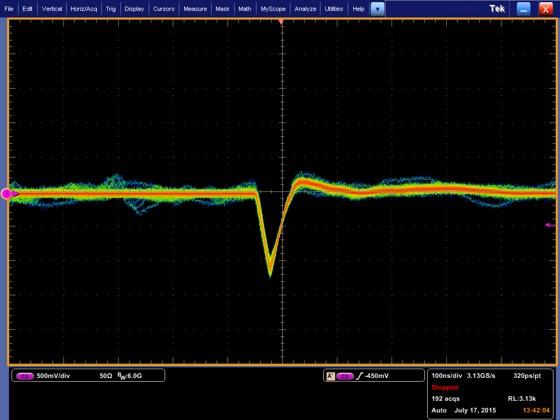Open the Analyze menu
Image resolution: width=560 pixels, height=420 pixels.
tap(305, 9)
